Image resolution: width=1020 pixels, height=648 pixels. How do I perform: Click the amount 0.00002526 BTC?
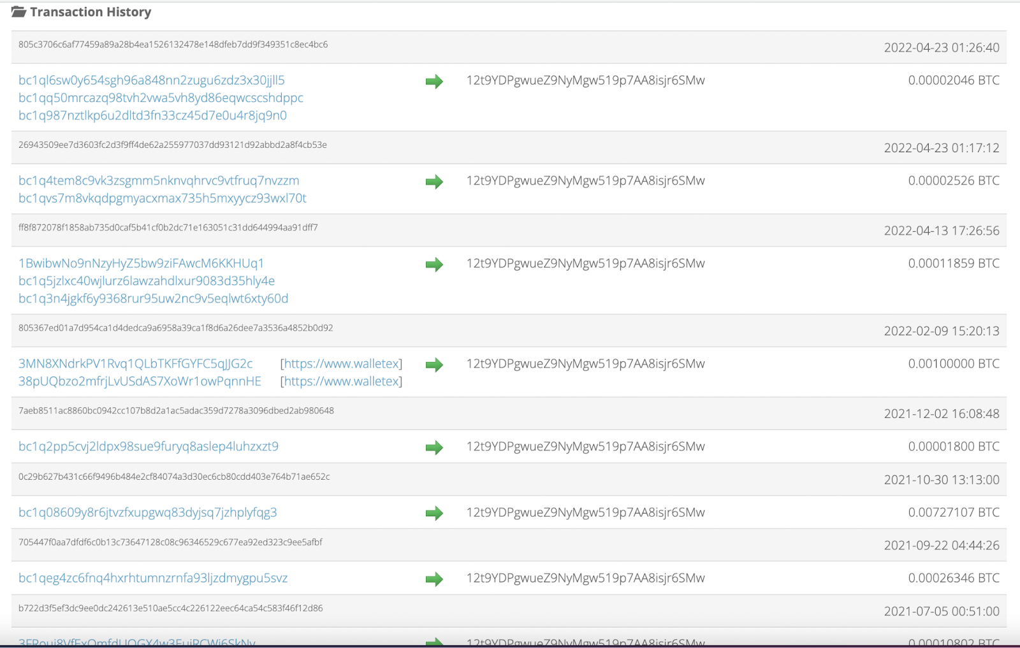point(954,181)
